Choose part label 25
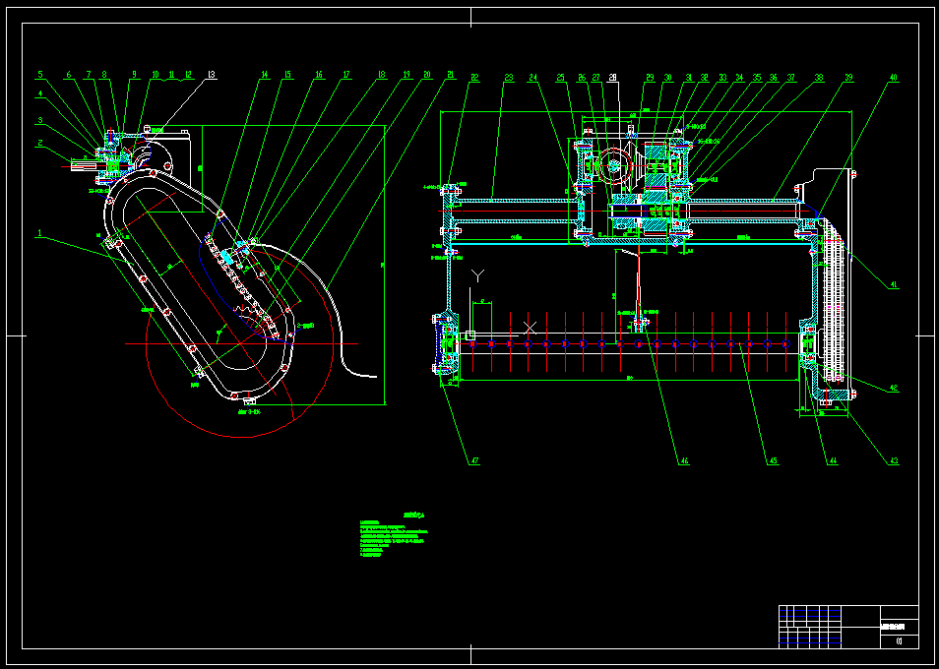939x669 pixels. coord(560,77)
